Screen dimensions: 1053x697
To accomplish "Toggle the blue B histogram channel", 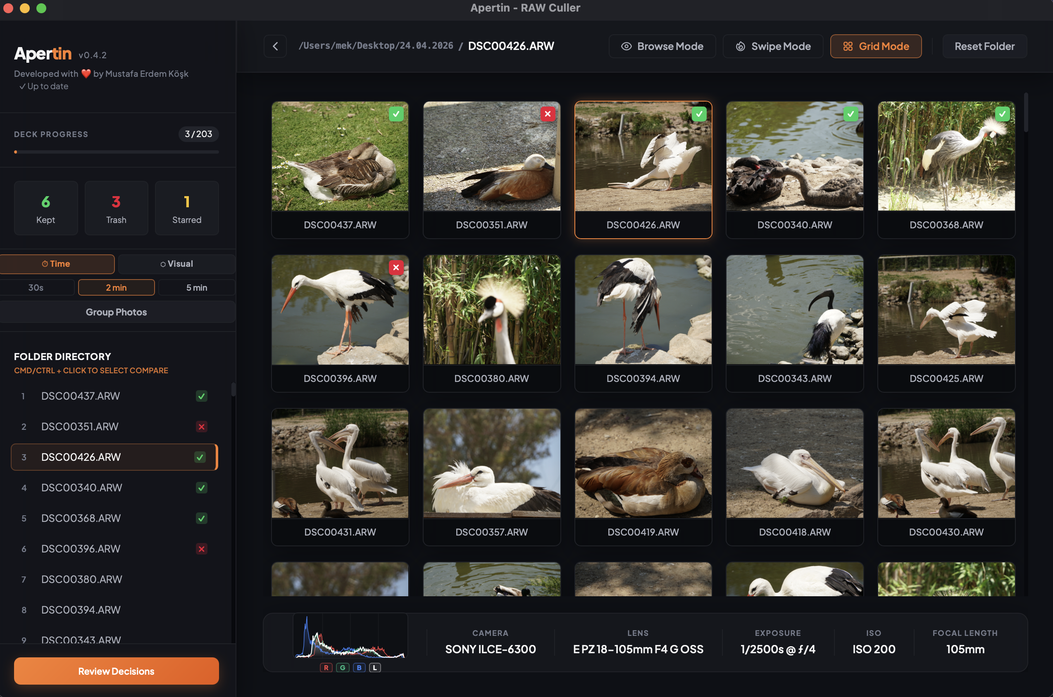I will tap(359, 668).
